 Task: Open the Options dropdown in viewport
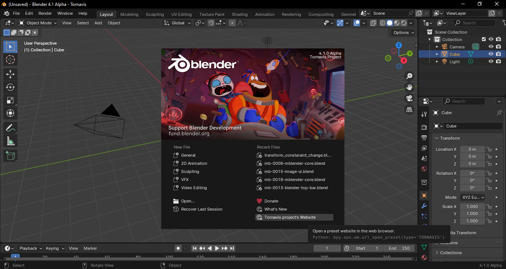coord(403,33)
